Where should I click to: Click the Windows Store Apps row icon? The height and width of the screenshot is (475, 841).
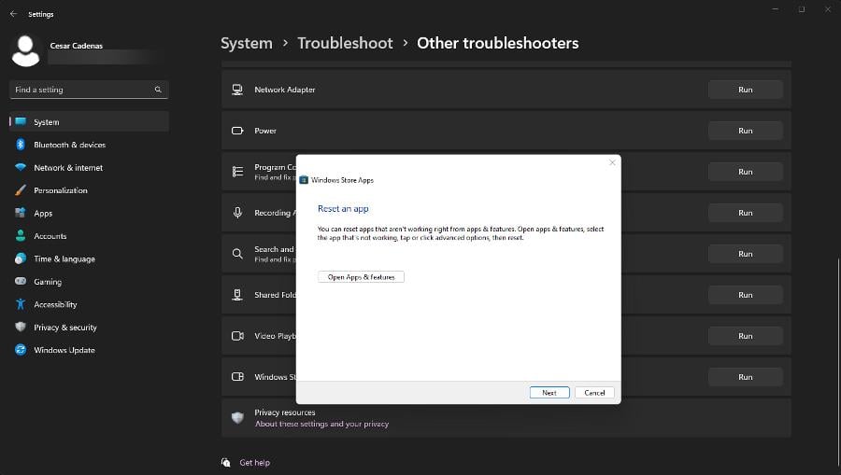tap(237, 376)
